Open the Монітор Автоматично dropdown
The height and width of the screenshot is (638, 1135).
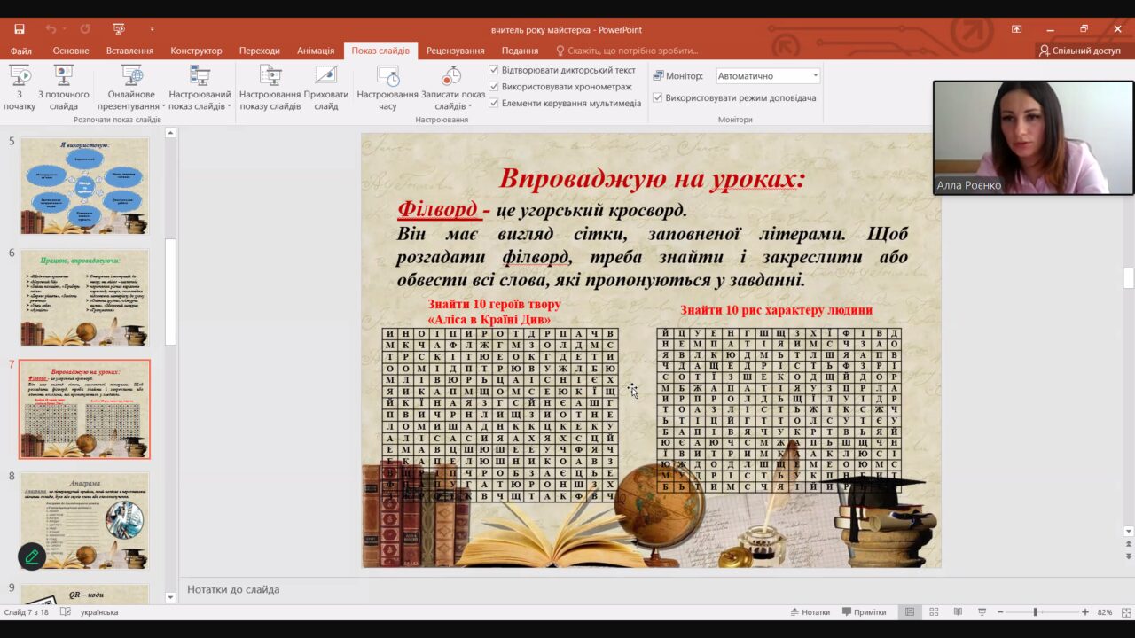point(768,76)
